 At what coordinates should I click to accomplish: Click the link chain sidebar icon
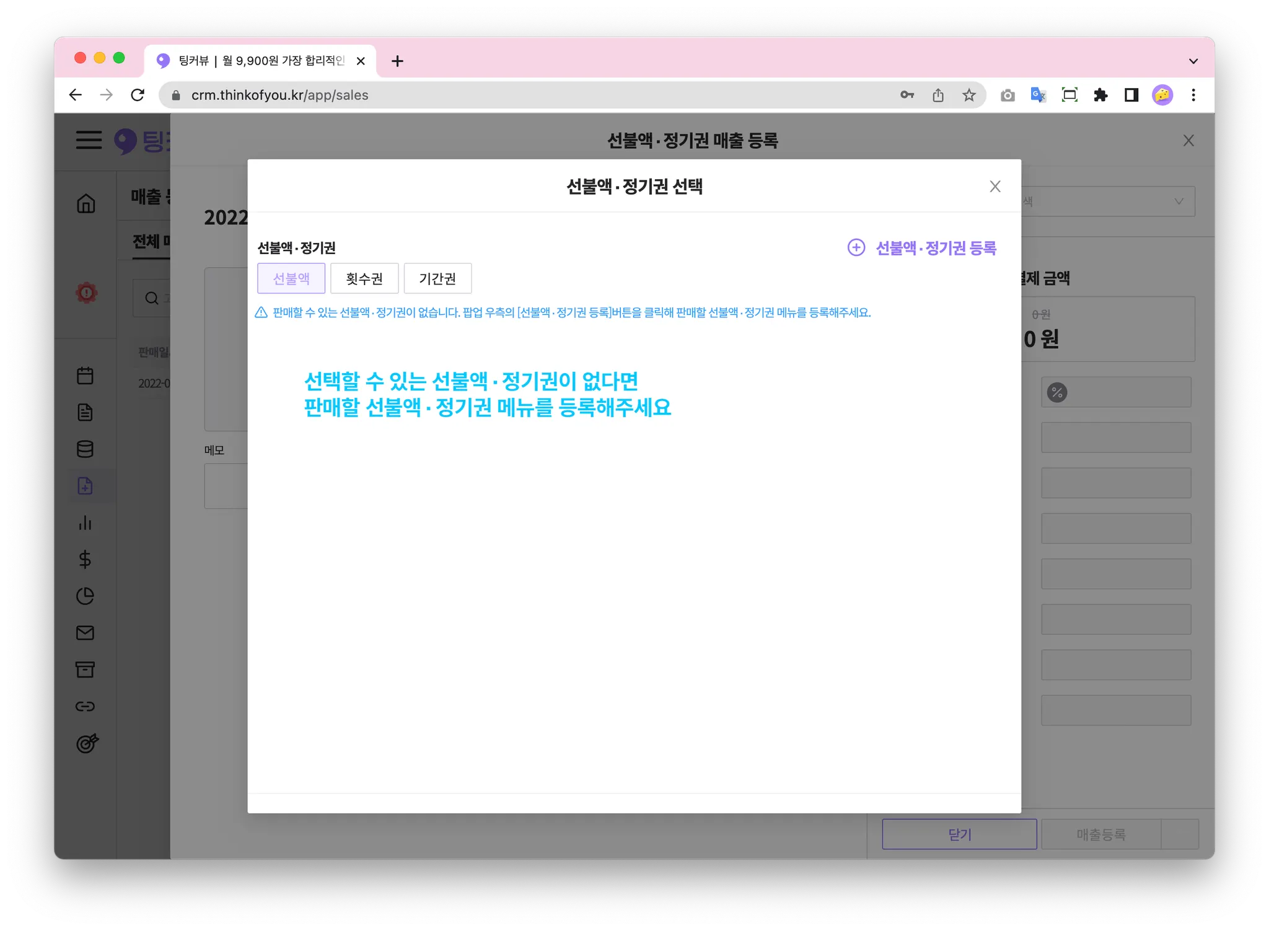point(86,707)
